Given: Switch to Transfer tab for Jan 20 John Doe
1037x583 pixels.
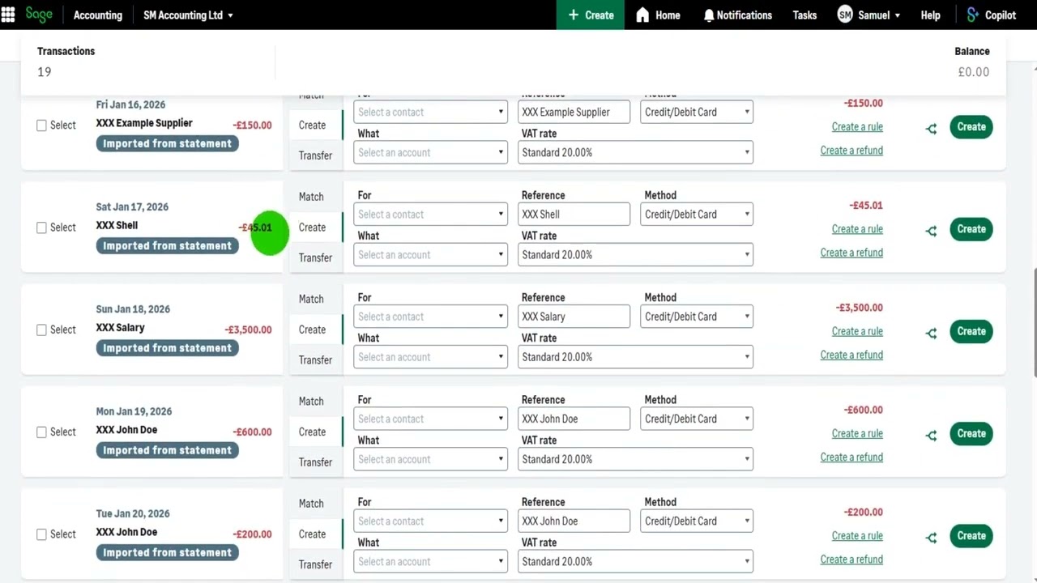Looking at the screenshot, I should click(315, 564).
